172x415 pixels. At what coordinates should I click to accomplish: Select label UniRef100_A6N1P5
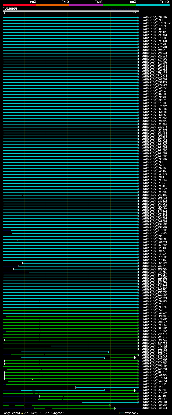(154, 263)
